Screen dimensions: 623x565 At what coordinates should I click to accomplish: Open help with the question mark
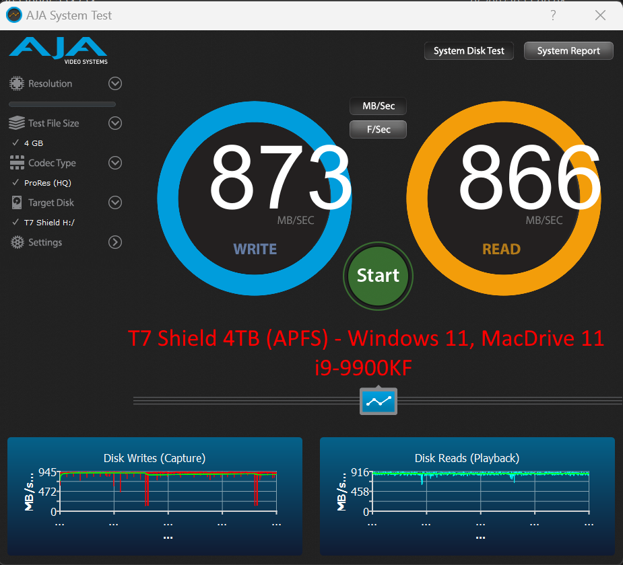553,15
